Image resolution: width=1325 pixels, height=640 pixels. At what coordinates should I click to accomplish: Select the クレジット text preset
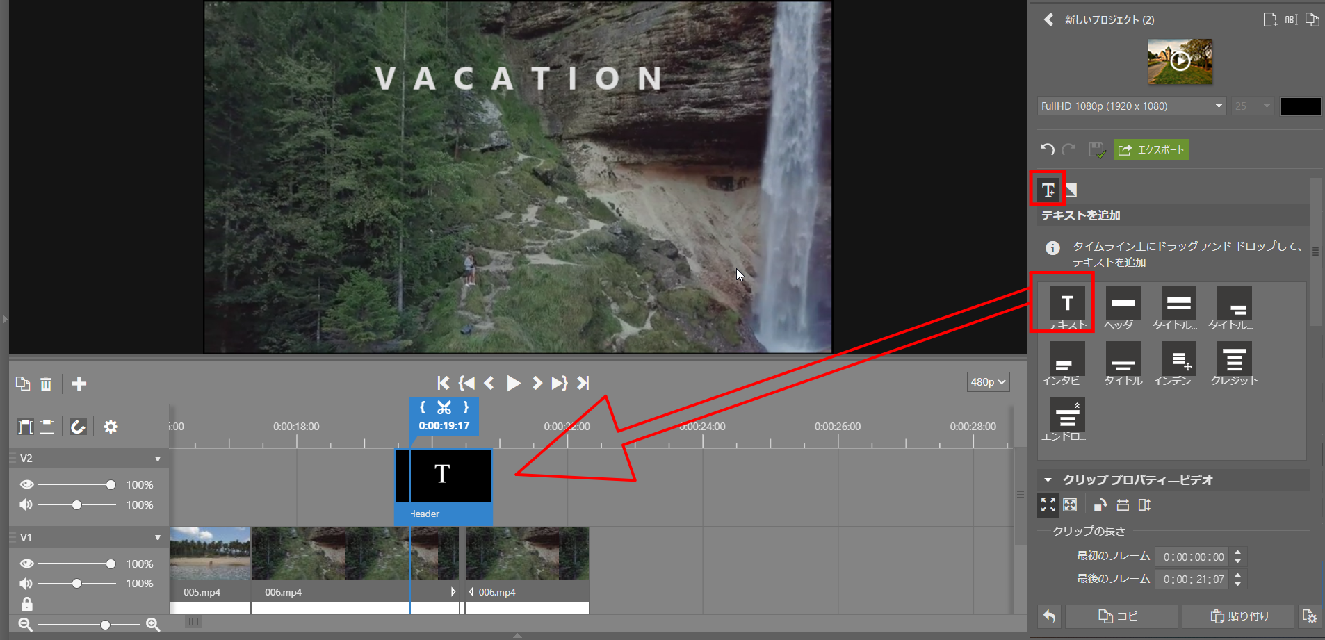[x=1234, y=363]
